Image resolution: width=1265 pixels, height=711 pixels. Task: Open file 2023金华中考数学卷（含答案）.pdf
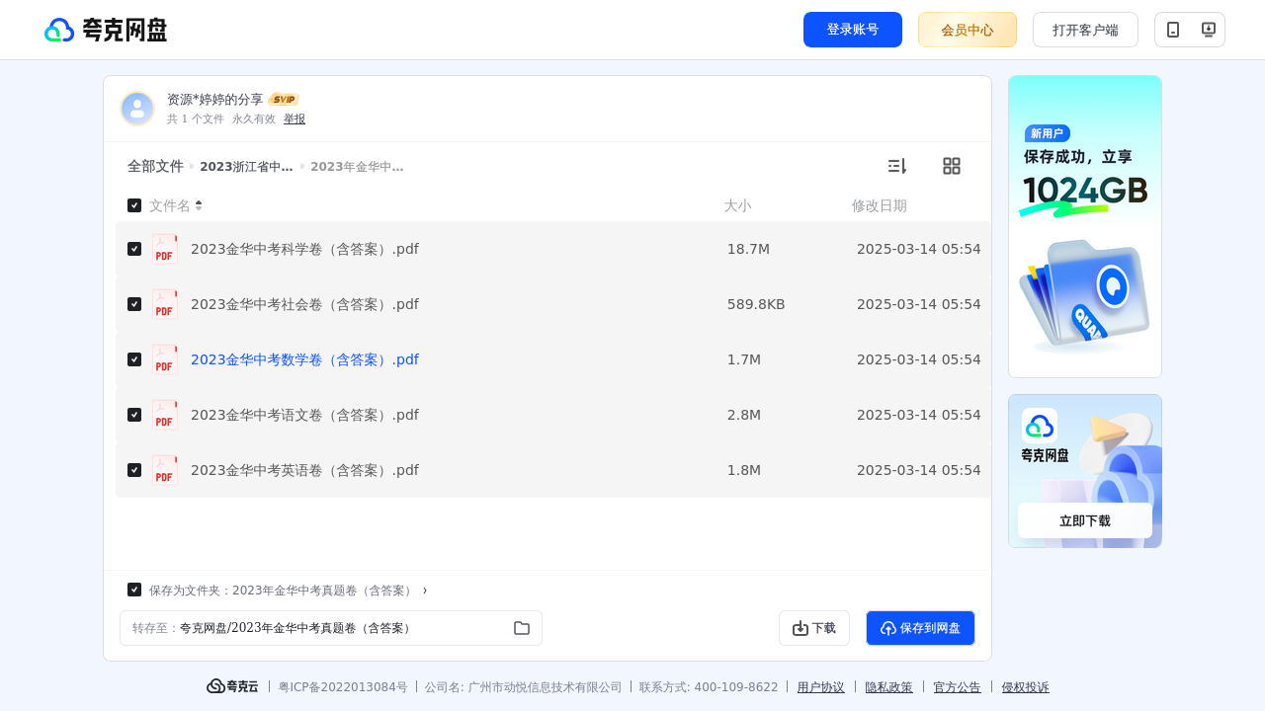point(304,359)
